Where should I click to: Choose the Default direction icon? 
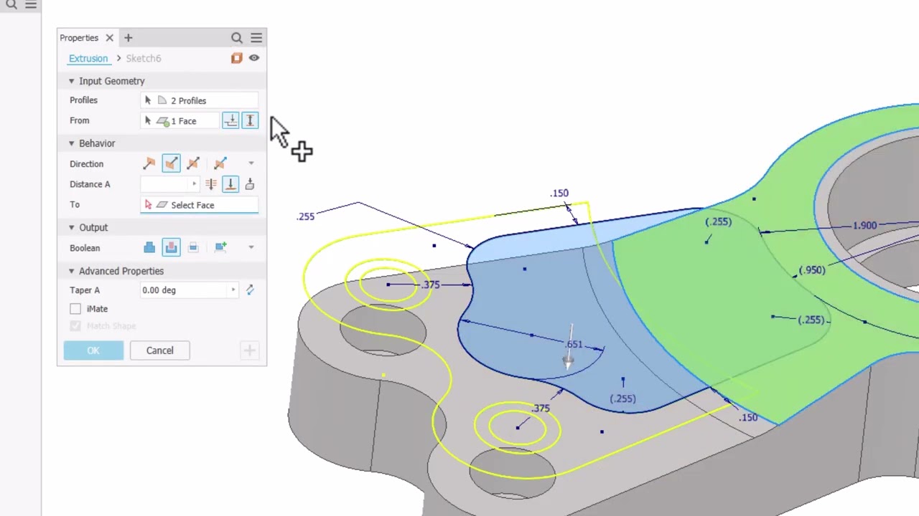(149, 164)
